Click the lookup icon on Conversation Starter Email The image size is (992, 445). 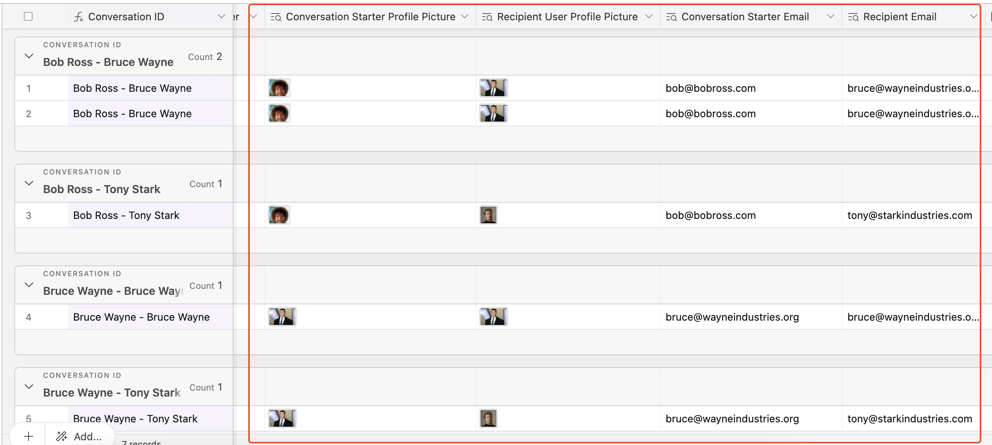point(671,16)
